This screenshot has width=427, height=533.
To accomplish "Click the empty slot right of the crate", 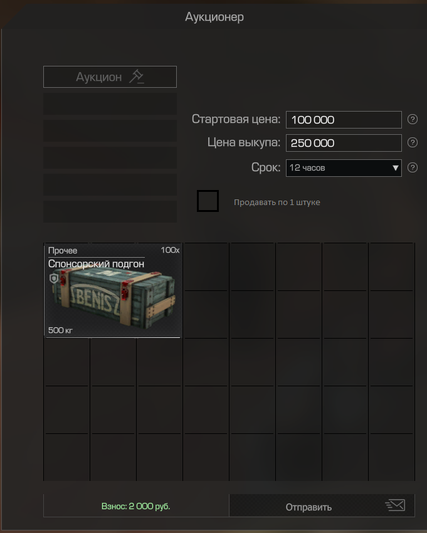I will [206, 267].
